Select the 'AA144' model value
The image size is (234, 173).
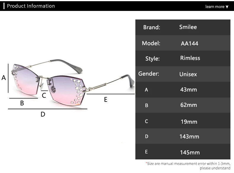coord(190,43)
